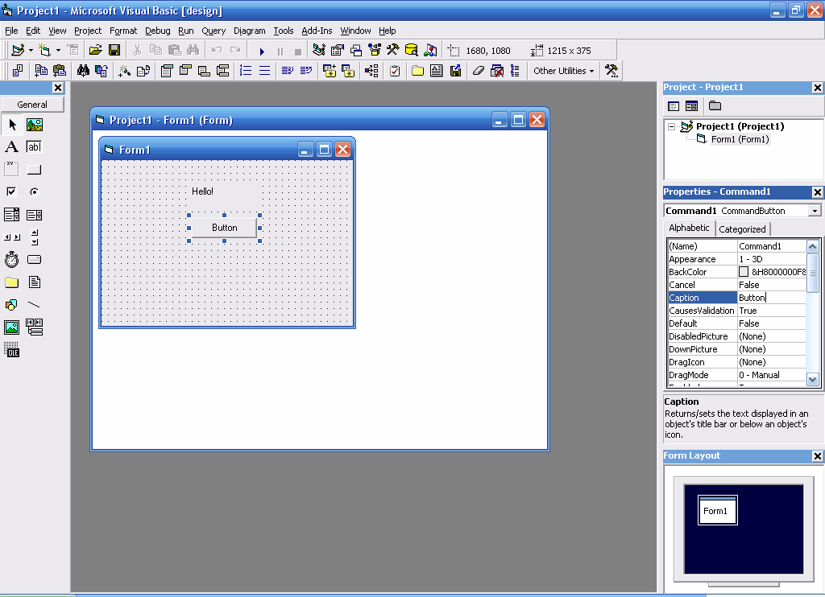Open Add Form dropdown arrow
The height and width of the screenshot is (597, 825).
pos(58,51)
